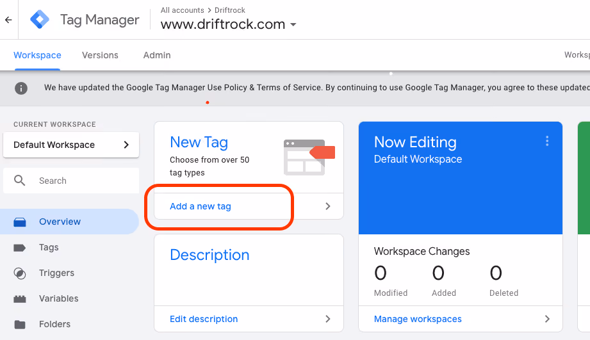Image resolution: width=590 pixels, height=340 pixels.
Task: Switch to the Workspace tab
Action: [x=37, y=55]
